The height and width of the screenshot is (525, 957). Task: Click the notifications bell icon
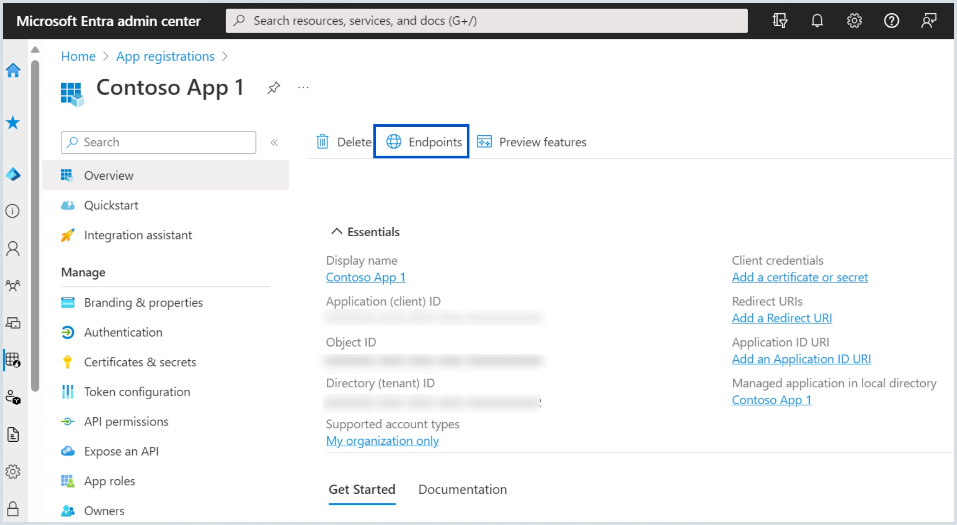pyautogui.click(x=817, y=21)
